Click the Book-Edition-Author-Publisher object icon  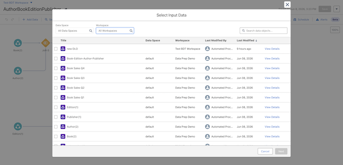(x=63, y=58)
